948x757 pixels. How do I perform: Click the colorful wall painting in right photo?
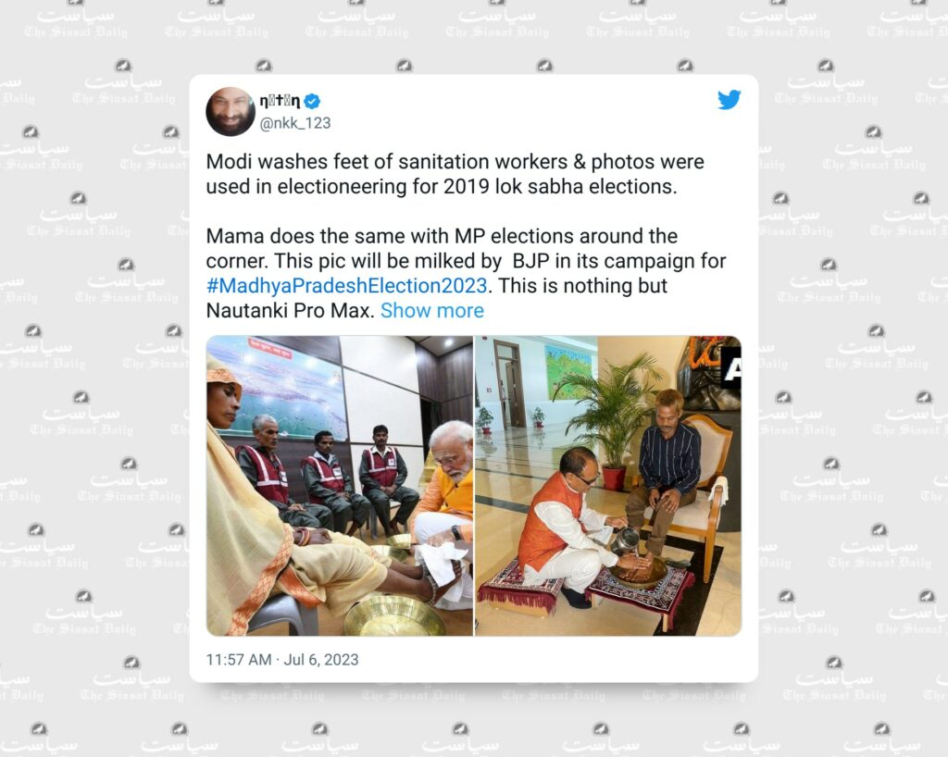568,371
